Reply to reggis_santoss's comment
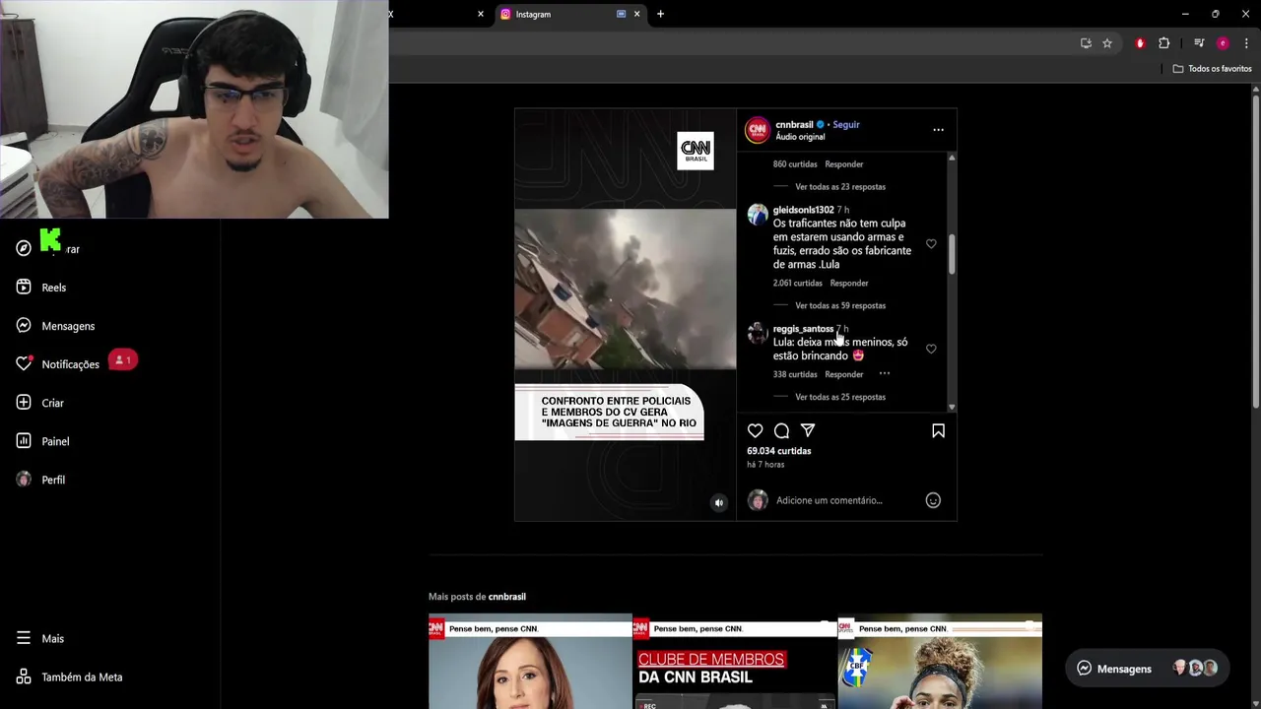This screenshot has width=1261, height=709. (844, 375)
